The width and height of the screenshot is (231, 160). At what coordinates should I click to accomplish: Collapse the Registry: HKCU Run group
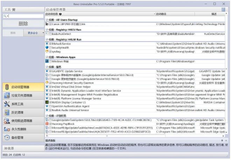pos(47,29)
